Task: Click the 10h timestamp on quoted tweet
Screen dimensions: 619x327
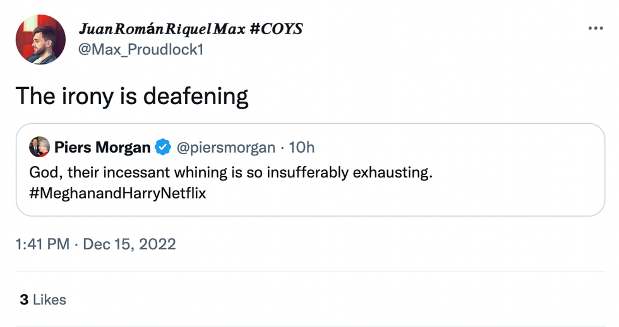Action: 302,148
